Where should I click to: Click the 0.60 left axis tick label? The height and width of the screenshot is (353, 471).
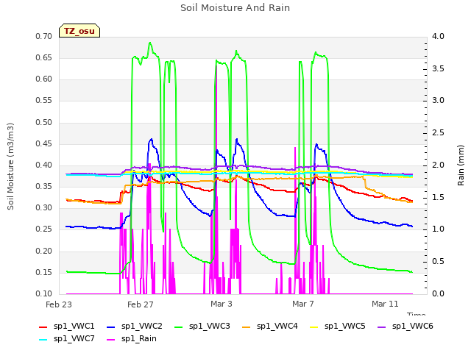click(x=44, y=79)
